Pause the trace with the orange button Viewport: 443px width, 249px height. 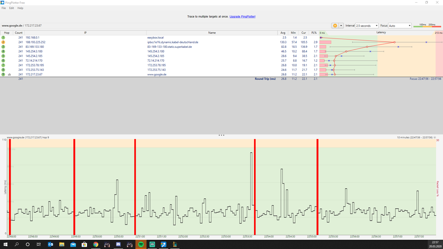tap(335, 25)
